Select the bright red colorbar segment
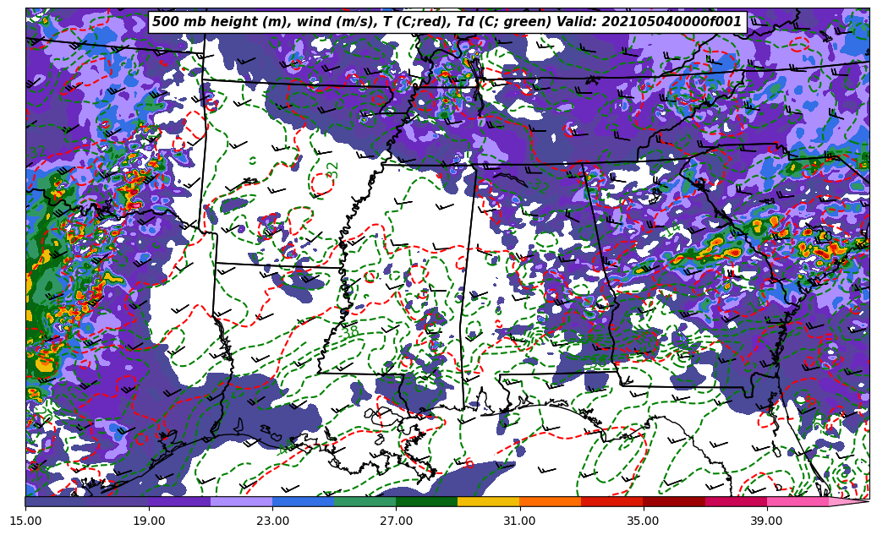This screenshot has width=877, height=535. click(x=611, y=501)
